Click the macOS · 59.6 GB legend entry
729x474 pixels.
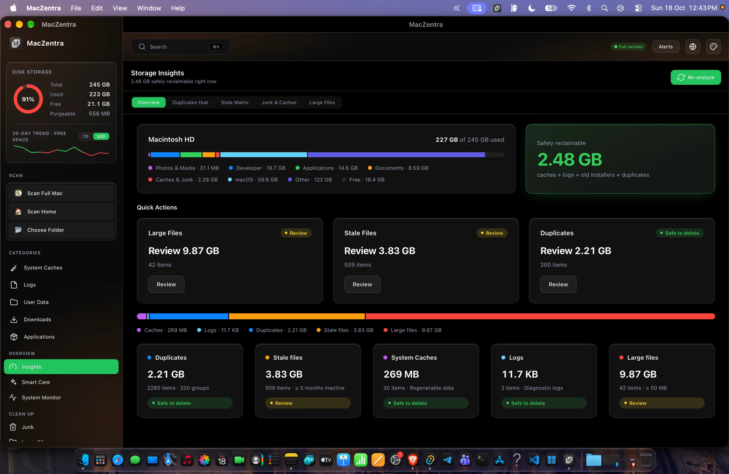(253, 180)
